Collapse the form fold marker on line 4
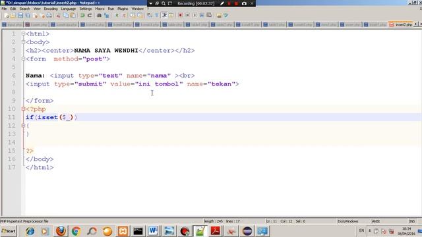This screenshot has width=422, height=237. click(23, 59)
